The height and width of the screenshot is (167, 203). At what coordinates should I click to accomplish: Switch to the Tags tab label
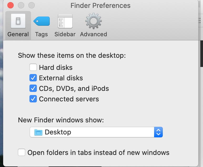click(42, 34)
